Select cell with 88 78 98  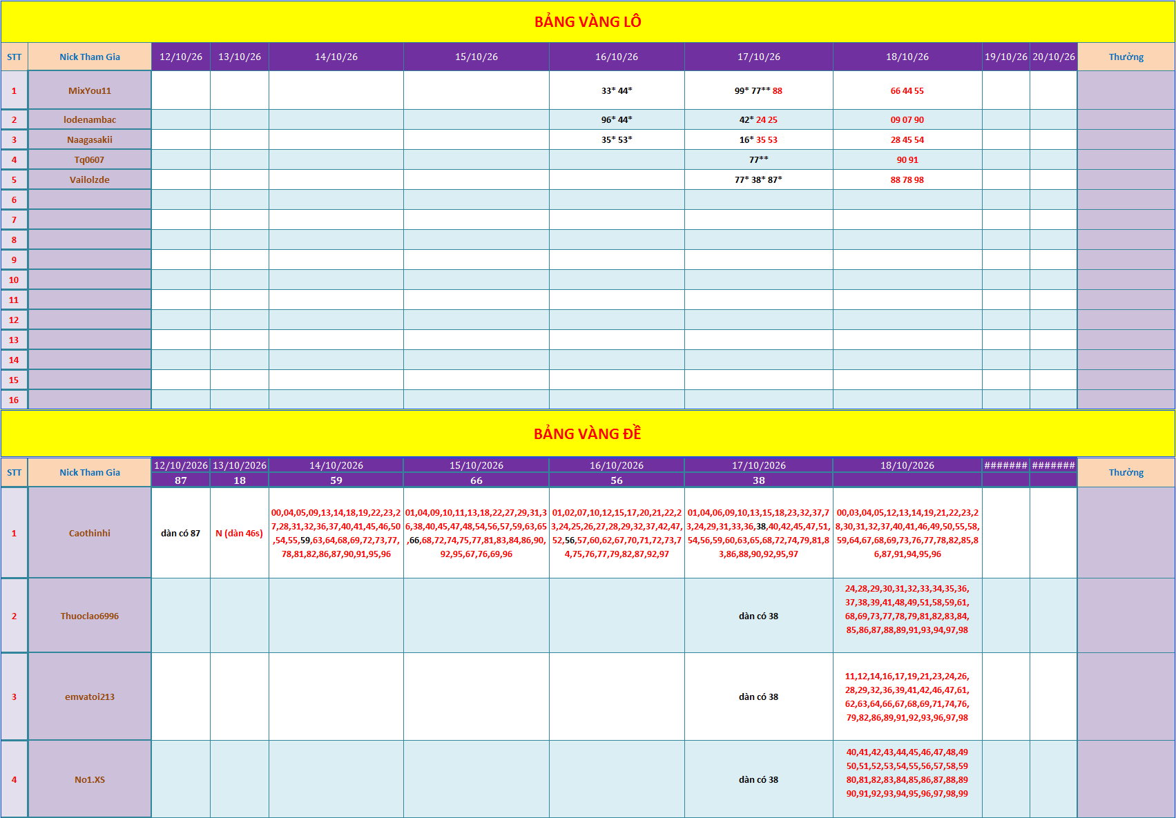907,179
